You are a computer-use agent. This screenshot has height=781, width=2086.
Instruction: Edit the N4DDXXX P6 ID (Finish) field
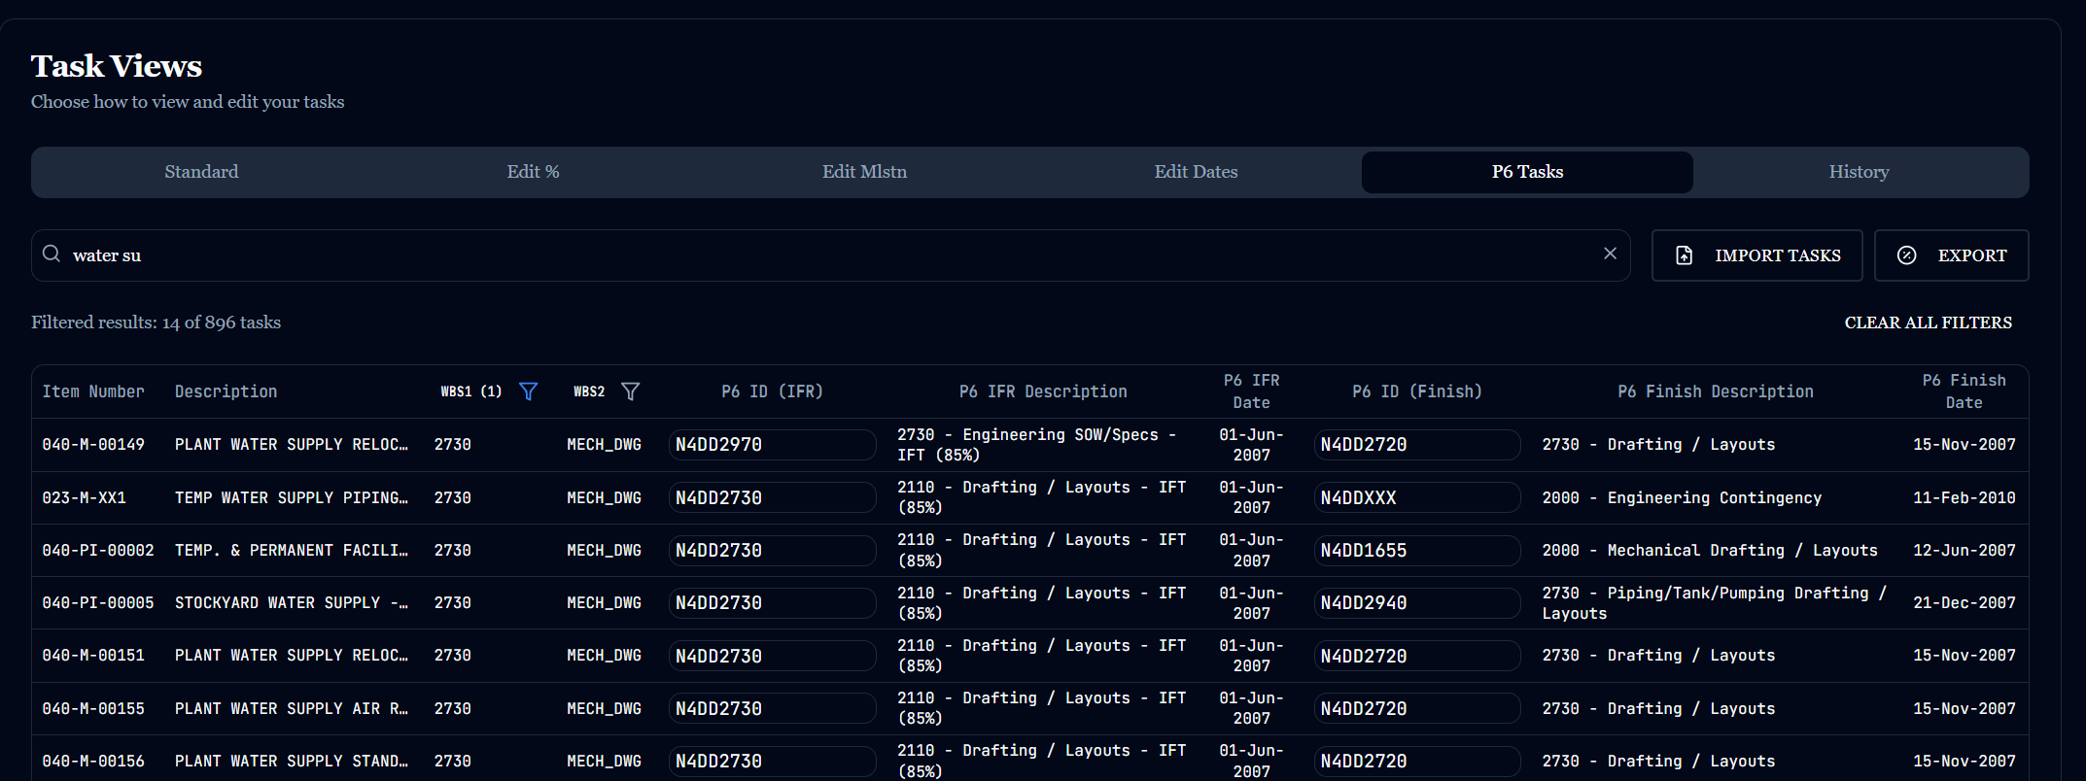[1417, 497]
